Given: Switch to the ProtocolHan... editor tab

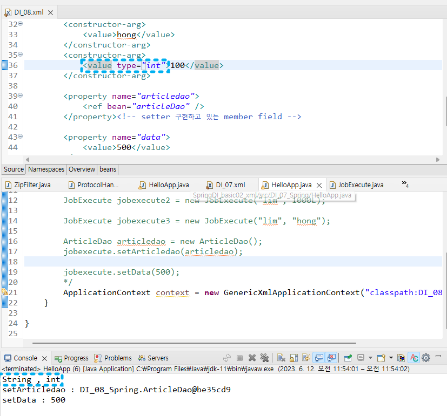Looking at the screenshot, I should point(98,185).
